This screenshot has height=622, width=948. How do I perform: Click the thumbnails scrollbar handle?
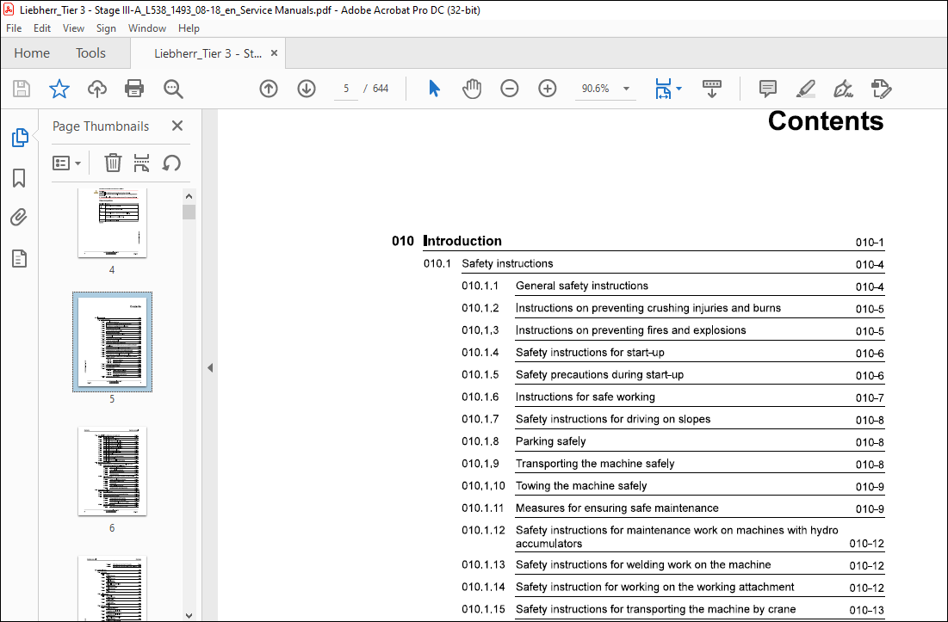pyautogui.click(x=189, y=212)
